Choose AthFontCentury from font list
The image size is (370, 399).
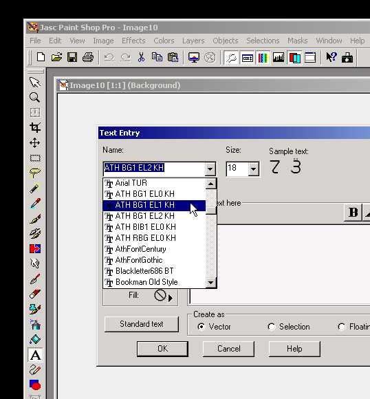[154, 249]
